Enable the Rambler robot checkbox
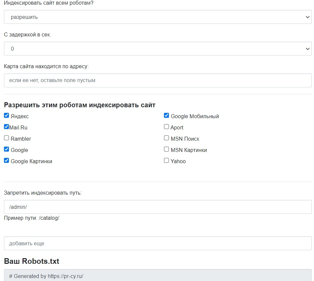314x281 pixels. click(6, 138)
